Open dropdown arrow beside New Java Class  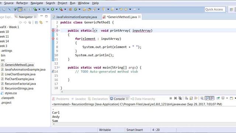point(80,9)
